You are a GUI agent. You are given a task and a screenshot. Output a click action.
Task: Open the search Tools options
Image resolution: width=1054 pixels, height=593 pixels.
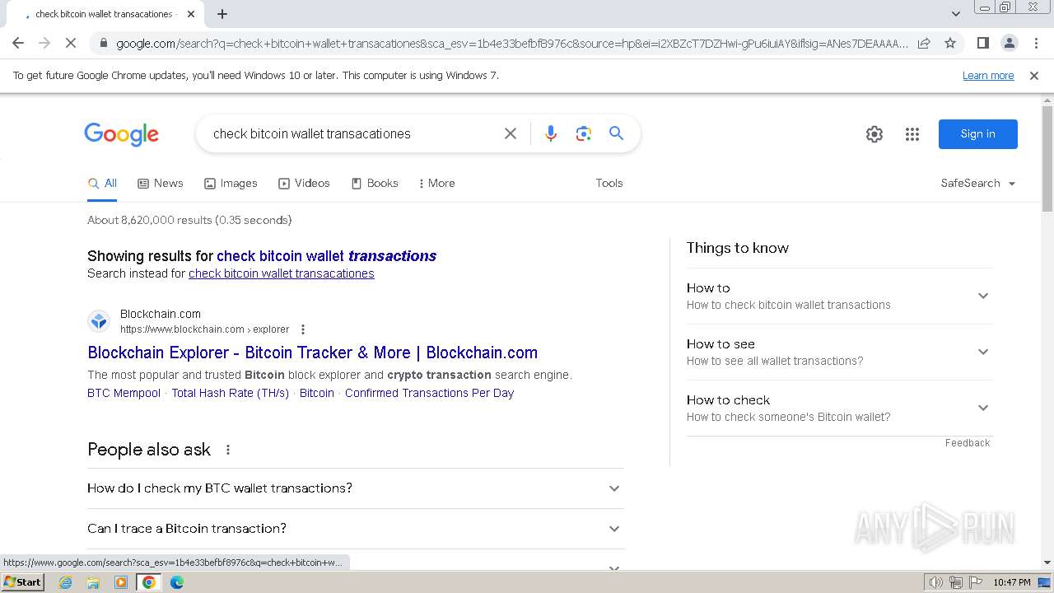click(609, 183)
